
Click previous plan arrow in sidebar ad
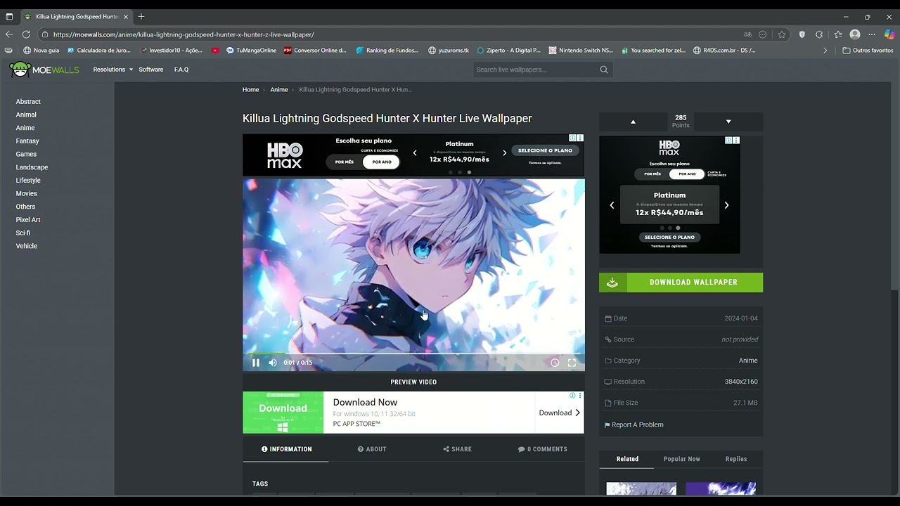612,205
